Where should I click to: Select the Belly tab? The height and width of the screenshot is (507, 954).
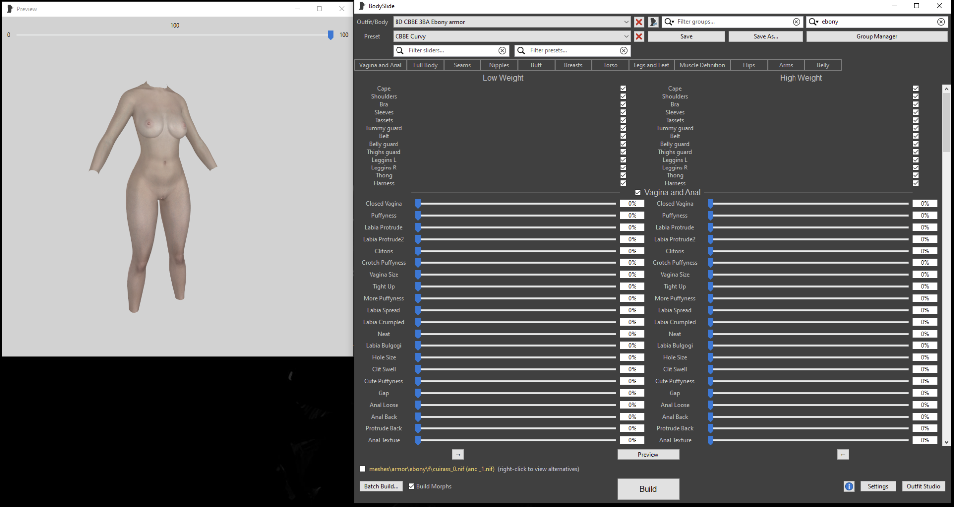pos(823,65)
